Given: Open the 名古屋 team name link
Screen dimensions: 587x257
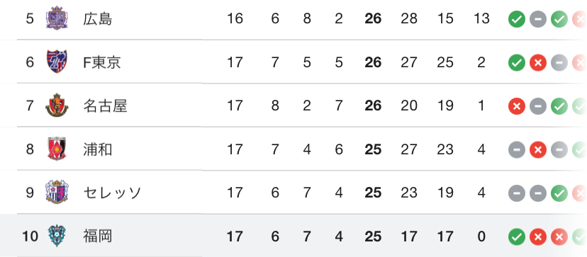Looking at the screenshot, I should click(x=105, y=106).
